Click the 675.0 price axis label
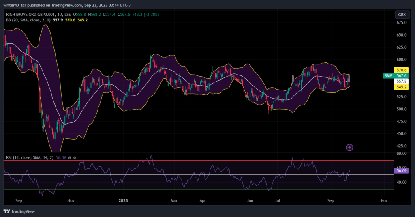 tap(402, 23)
